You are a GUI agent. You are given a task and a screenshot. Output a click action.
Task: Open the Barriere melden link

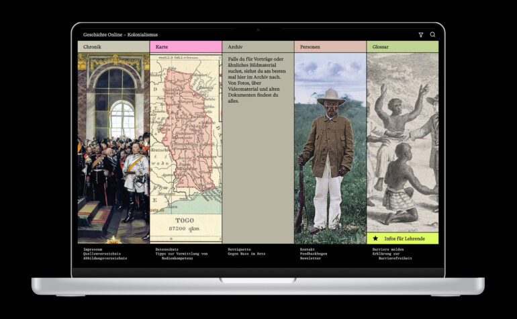pyautogui.click(x=388, y=249)
